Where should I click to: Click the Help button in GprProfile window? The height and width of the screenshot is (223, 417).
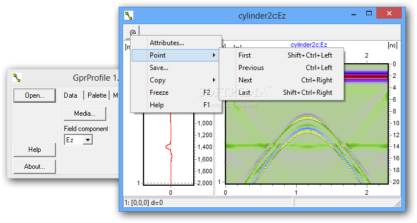click(34, 150)
